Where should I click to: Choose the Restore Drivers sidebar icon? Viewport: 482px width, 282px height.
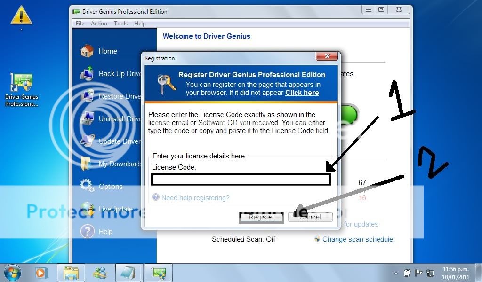pyautogui.click(x=87, y=96)
